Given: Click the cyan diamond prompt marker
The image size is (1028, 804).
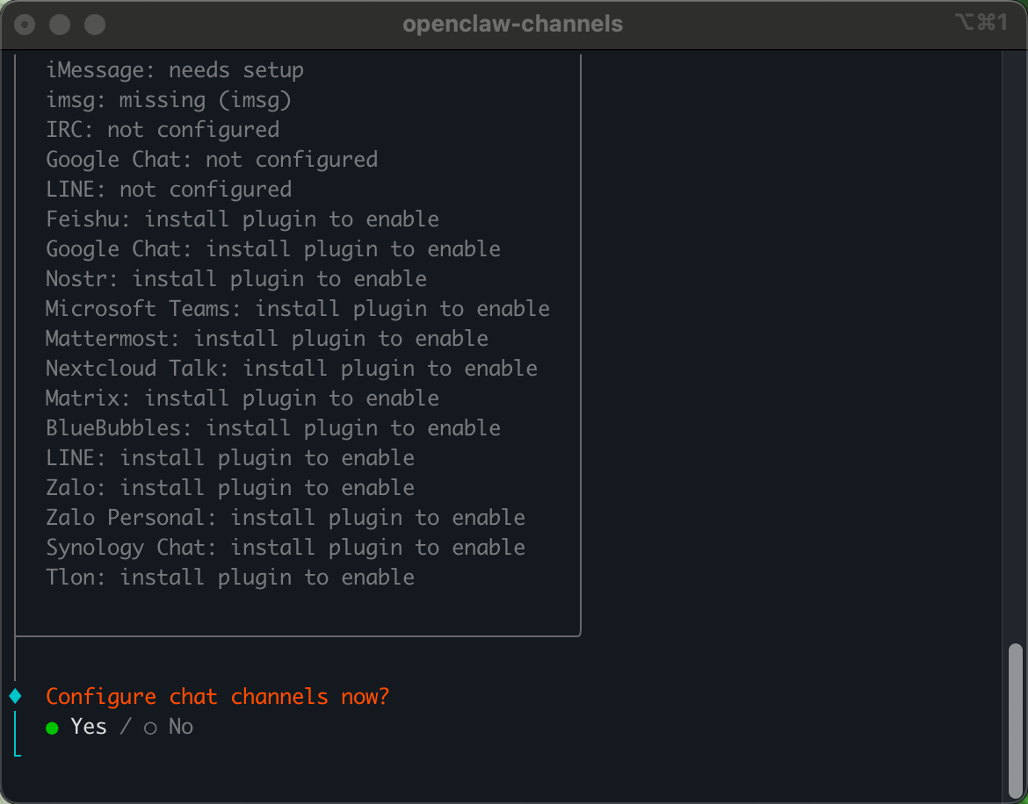Looking at the screenshot, I should (16, 696).
